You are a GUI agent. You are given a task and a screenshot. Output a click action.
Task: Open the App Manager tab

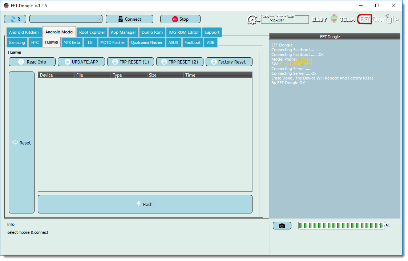point(123,32)
